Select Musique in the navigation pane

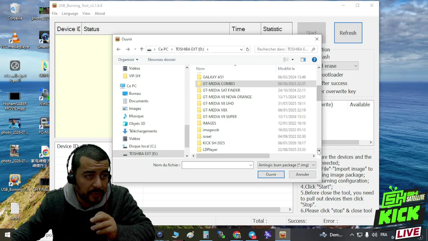pos(136,116)
